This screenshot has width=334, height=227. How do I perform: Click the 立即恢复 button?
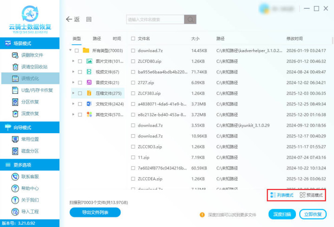pyautogui.click(x=313, y=214)
